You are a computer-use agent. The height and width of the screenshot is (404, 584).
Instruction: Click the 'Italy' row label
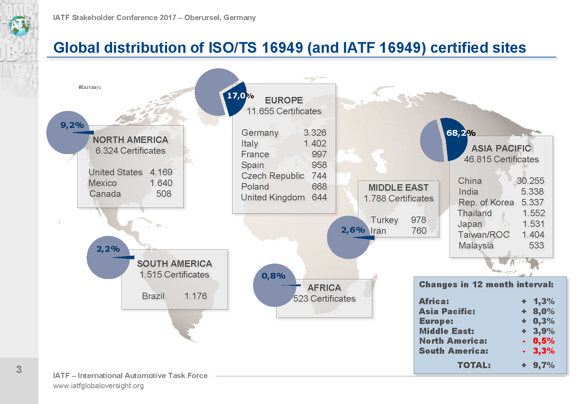coord(250,143)
